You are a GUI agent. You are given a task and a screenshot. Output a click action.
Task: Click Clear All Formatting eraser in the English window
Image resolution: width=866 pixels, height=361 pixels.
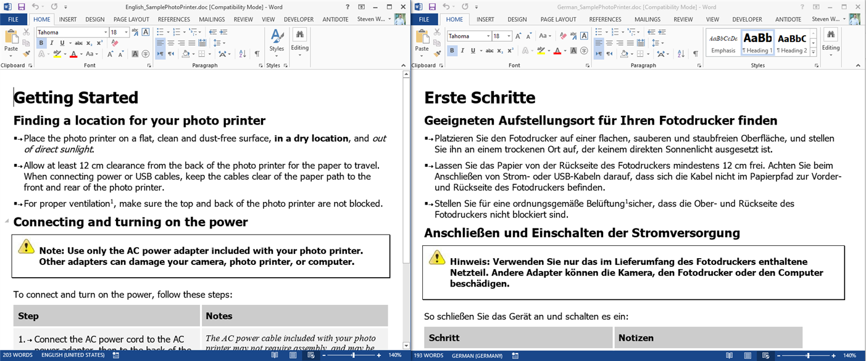114,43
